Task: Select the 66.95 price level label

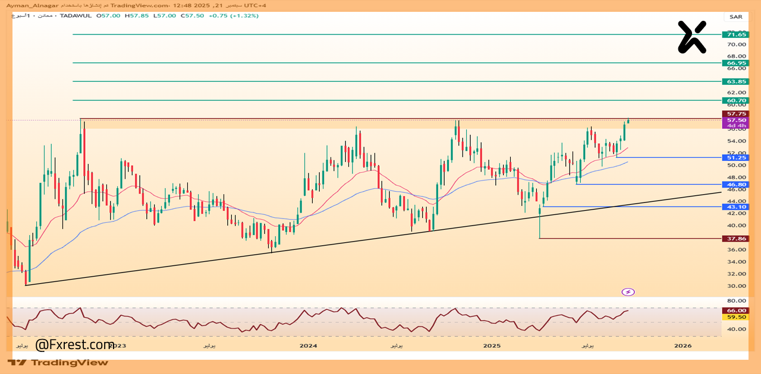Action: click(735, 63)
